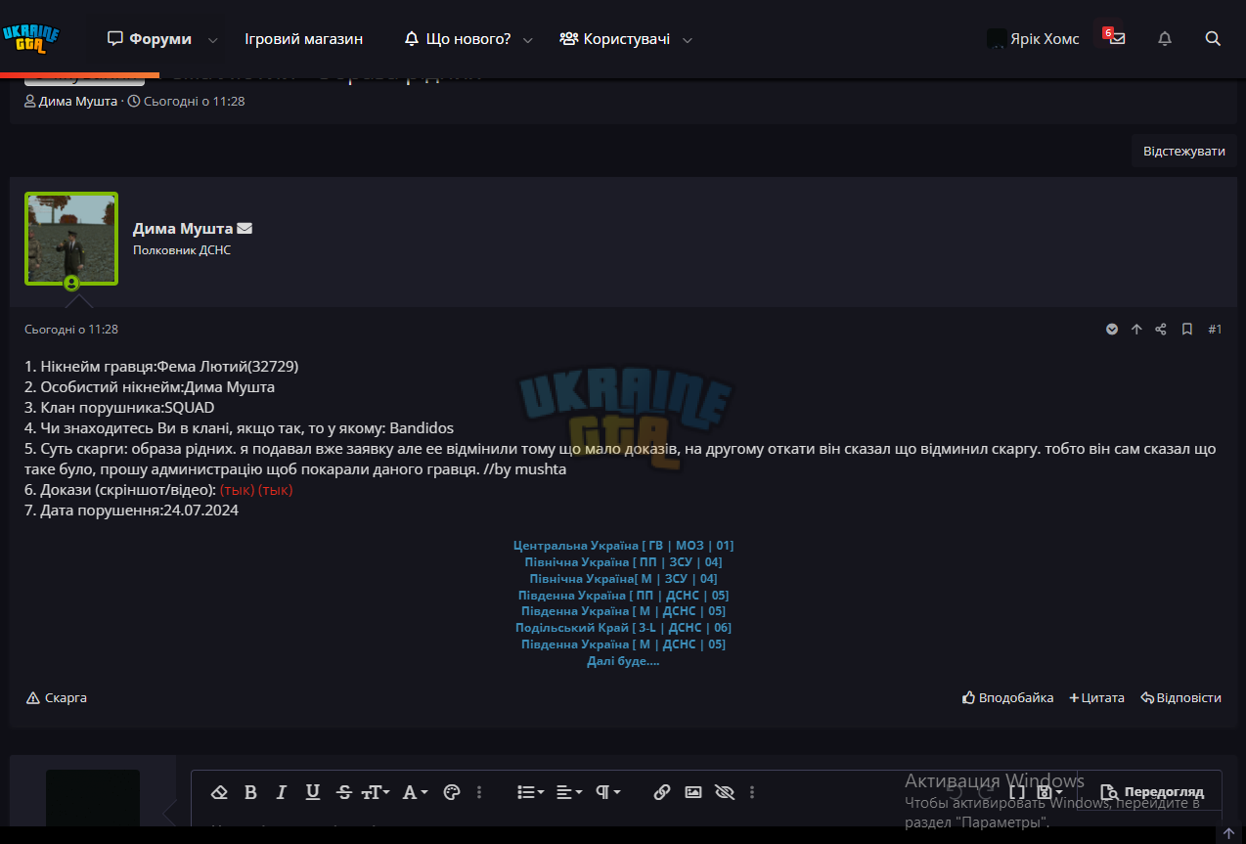
Task: Toggle italic formatting in the editor
Action: point(282,792)
